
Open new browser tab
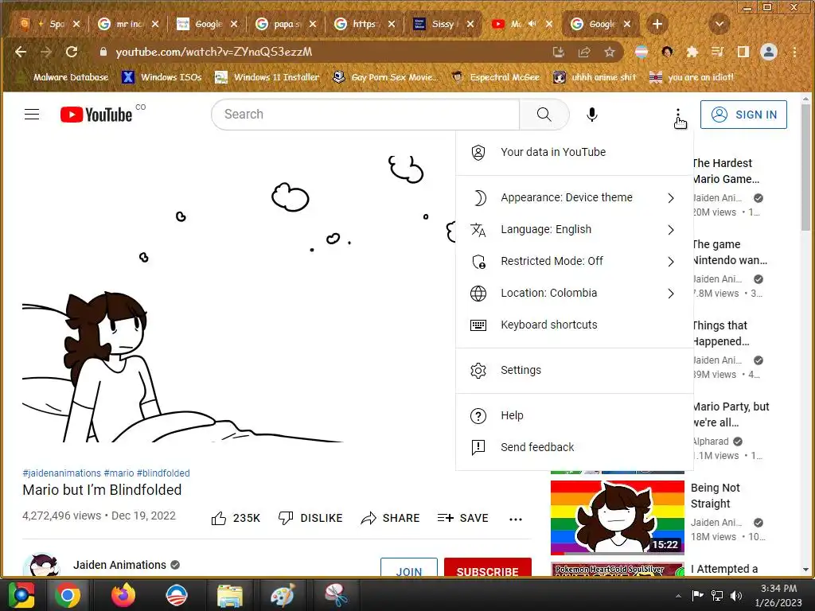[657, 24]
